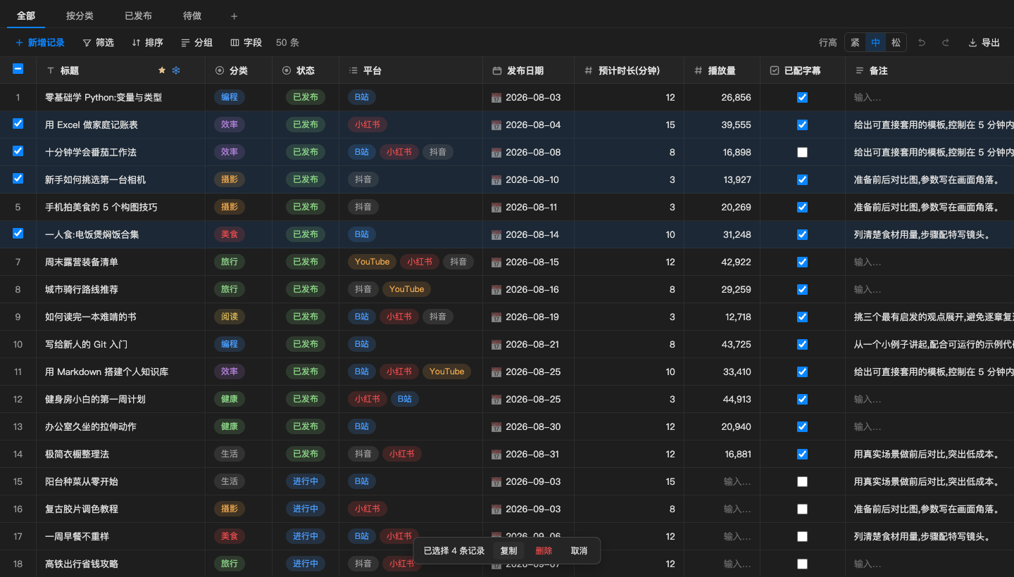Click calendar icon beside 2026-08-19
The image size is (1014, 577).
click(496, 317)
